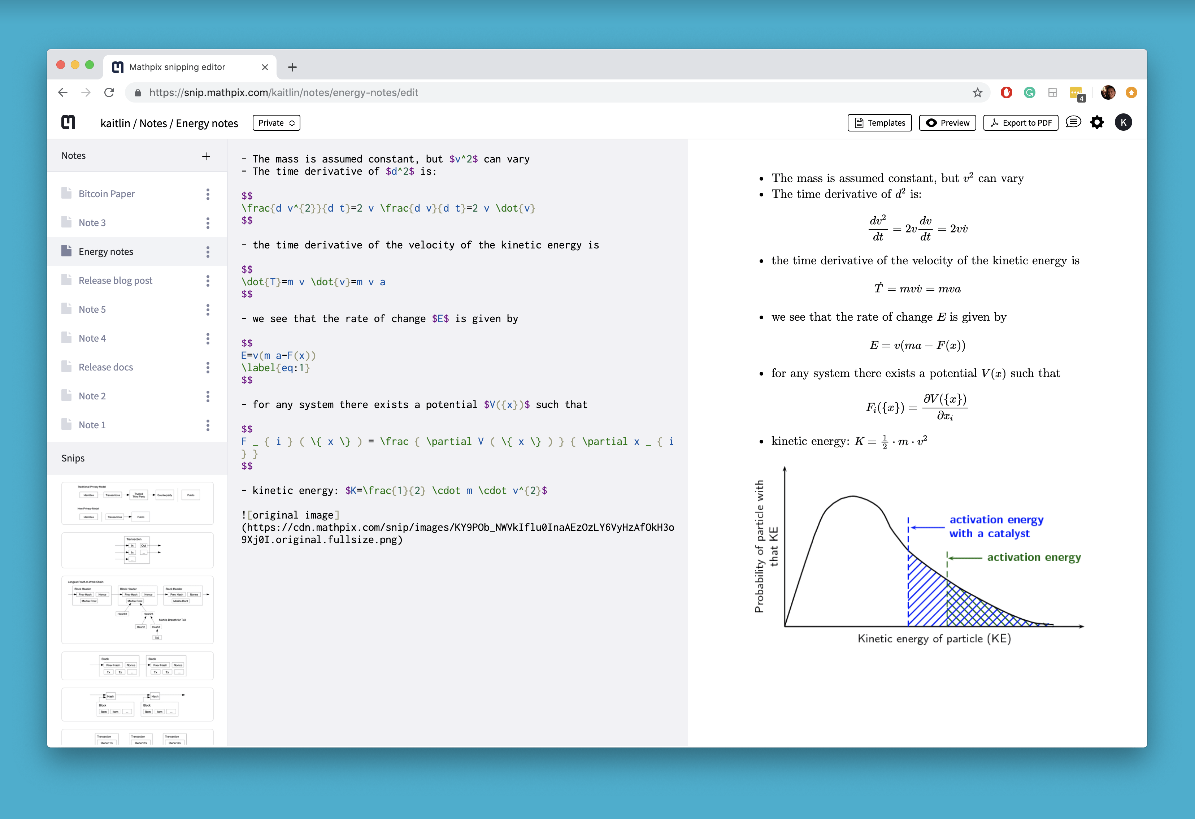
Task: Click the Notes breadcrumb link
Action: pyautogui.click(x=153, y=123)
